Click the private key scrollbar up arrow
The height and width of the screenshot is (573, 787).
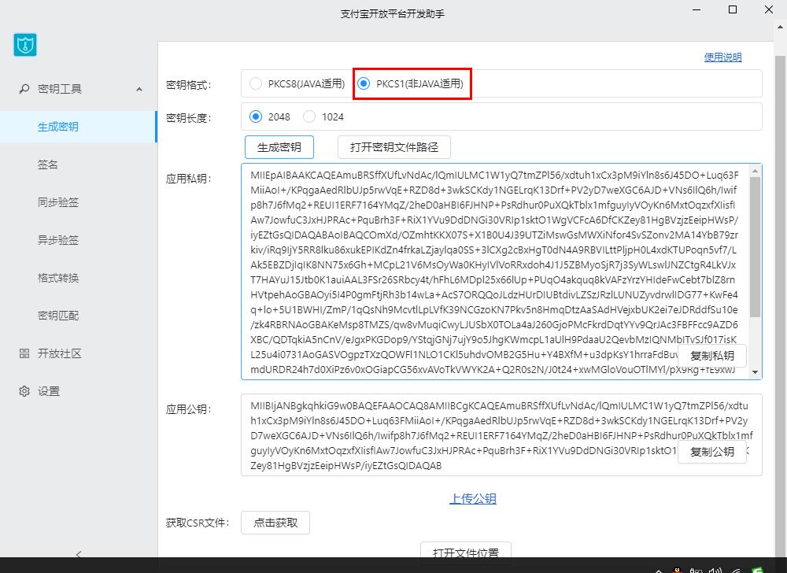(755, 171)
